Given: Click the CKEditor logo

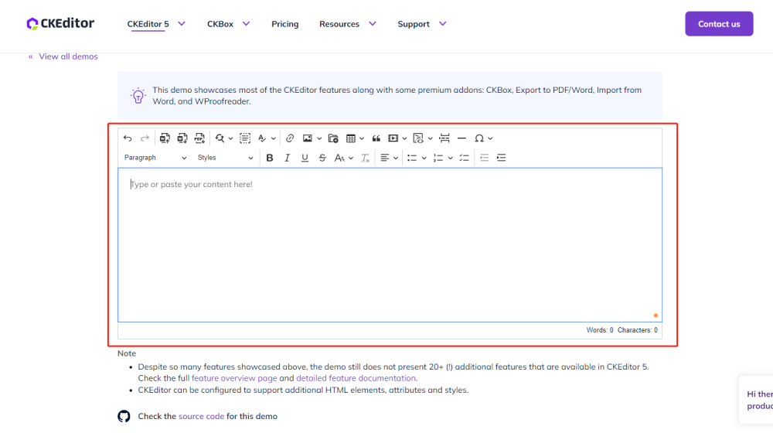Looking at the screenshot, I should pyautogui.click(x=60, y=23).
